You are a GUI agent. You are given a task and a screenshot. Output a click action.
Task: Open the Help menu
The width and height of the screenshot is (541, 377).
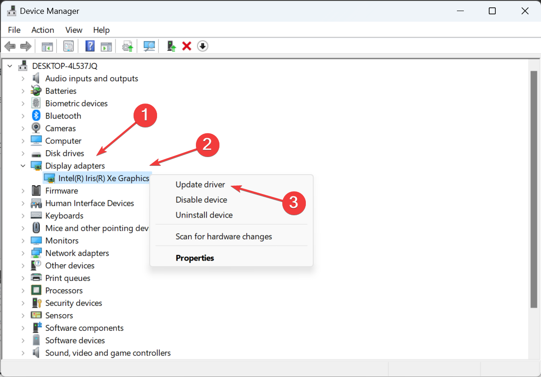[101, 30]
